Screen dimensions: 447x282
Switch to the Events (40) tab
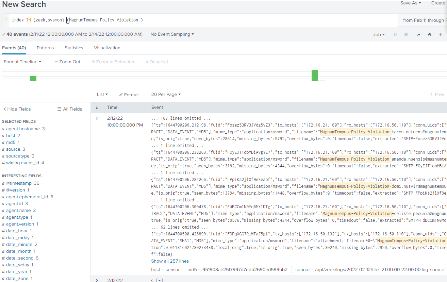click(x=14, y=48)
